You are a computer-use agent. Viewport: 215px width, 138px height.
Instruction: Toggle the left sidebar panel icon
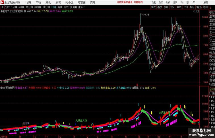[x=2, y=7]
